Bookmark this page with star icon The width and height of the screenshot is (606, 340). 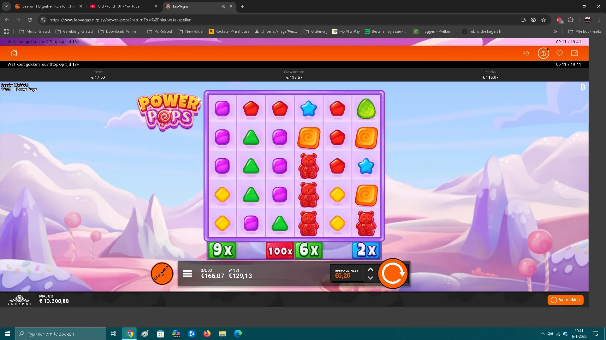point(543,20)
